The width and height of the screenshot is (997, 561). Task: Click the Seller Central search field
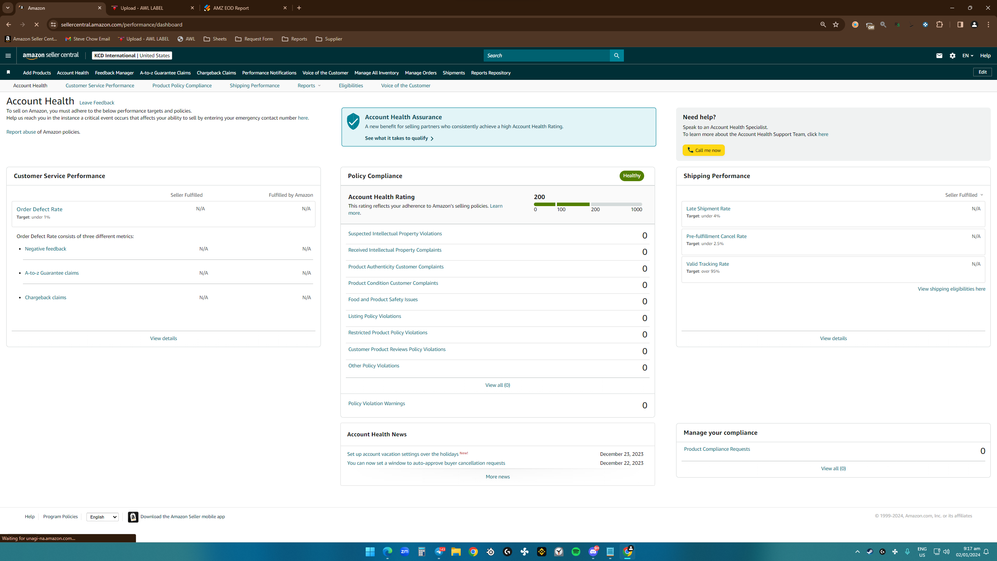click(x=546, y=55)
